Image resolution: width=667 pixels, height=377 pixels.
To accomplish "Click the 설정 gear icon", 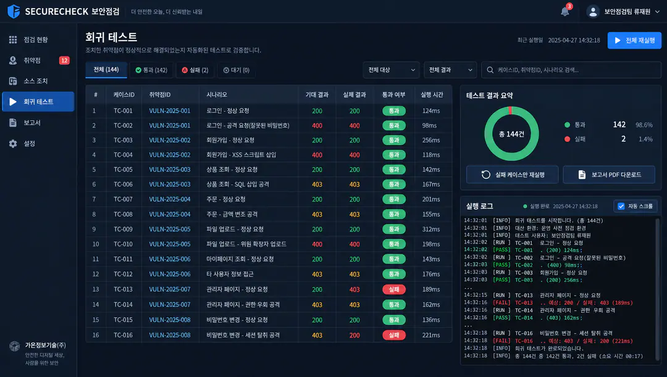I will 13,144.
